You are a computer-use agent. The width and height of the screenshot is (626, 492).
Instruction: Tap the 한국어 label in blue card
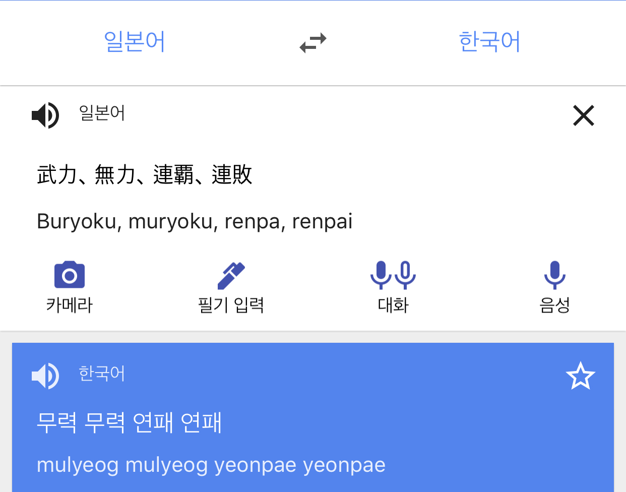click(x=101, y=374)
